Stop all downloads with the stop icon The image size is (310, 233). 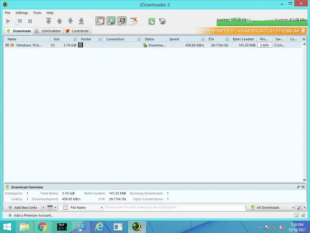tap(30, 21)
